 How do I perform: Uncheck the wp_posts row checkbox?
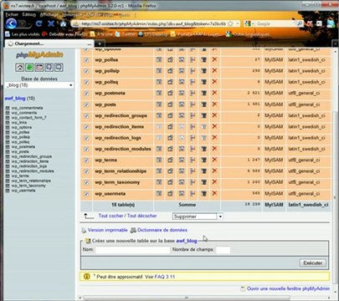86,105
